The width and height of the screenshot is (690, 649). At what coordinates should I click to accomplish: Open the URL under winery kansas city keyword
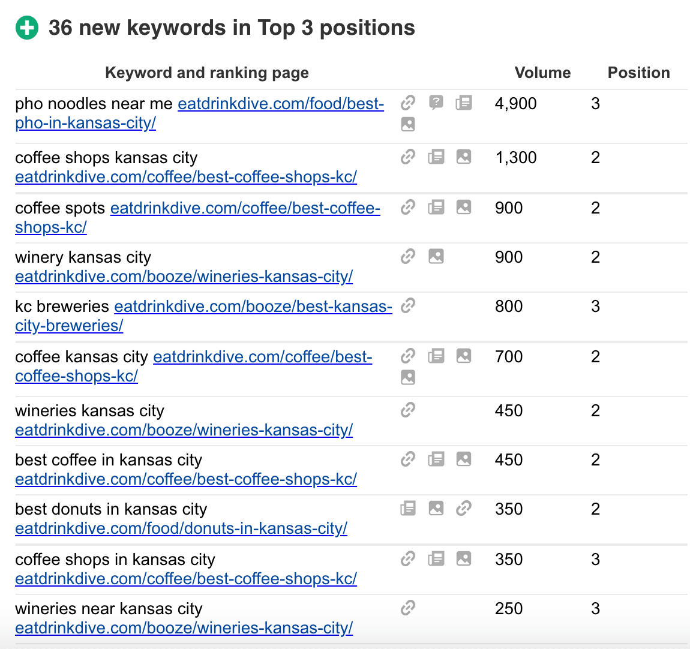point(184,277)
